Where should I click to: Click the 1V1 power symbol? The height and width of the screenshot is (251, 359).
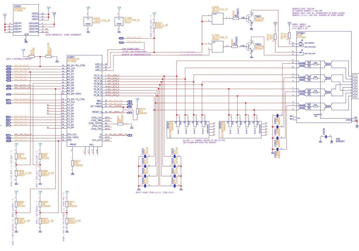click(5, 15)
